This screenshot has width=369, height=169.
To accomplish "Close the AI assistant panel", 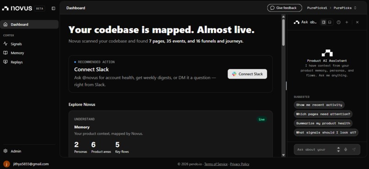I will coord(357,22).
